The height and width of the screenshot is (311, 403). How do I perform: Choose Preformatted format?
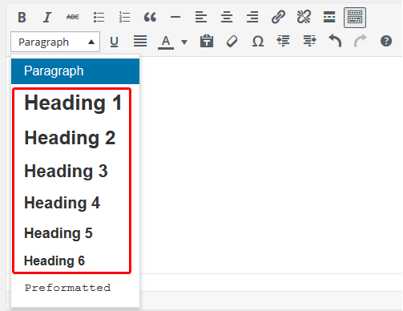coord(67,288)
